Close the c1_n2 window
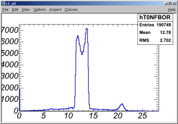The height and width of the screenshot is (124, 178). (x=174, y=3)
